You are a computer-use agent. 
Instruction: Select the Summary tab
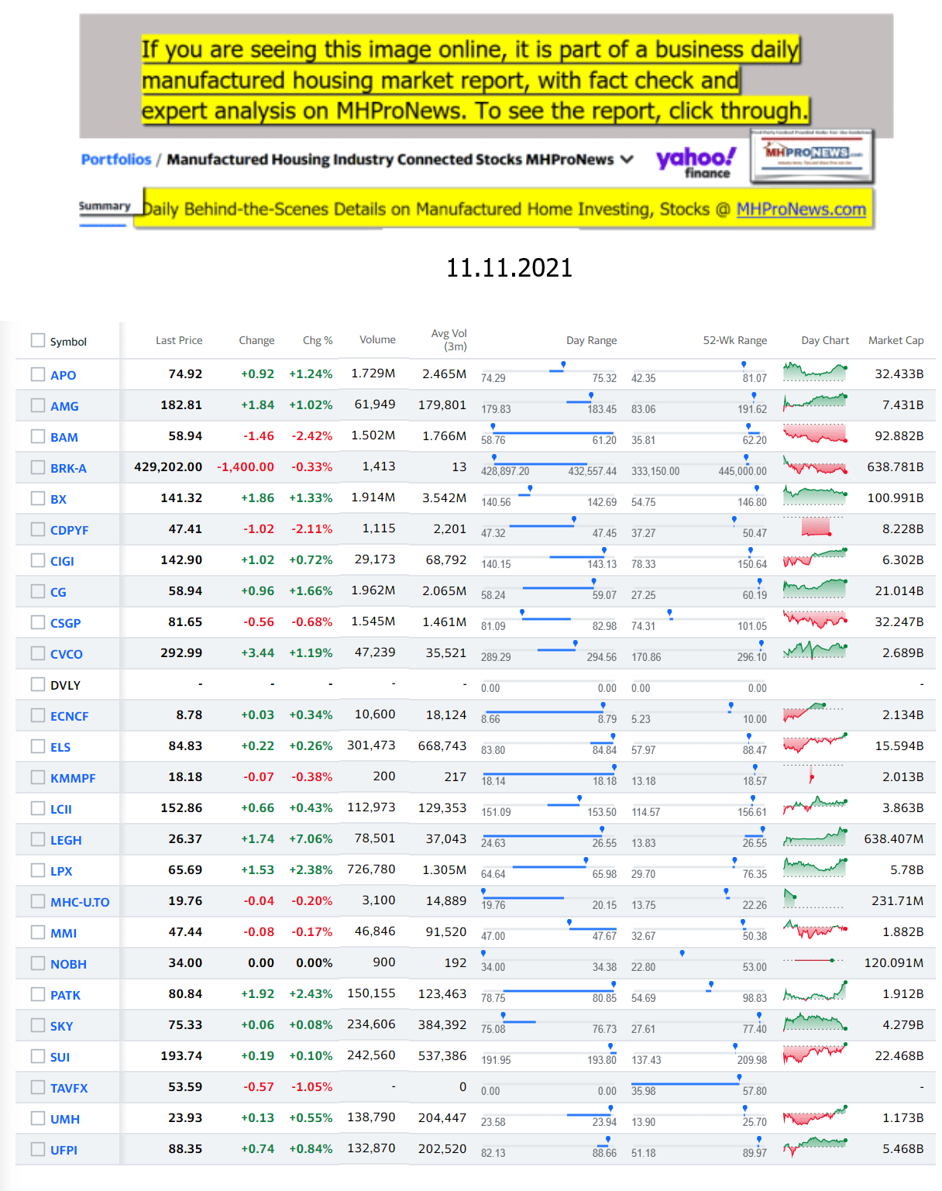coord(105,206)
